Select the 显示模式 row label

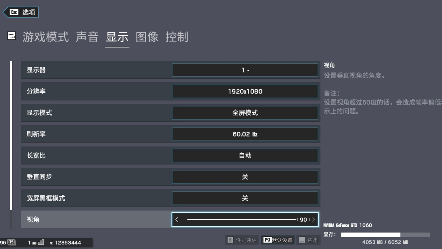coord(39,113)
